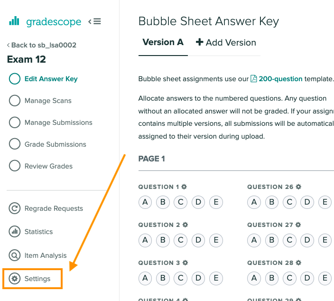Open settings gear for Question 26
The image size is (334, 301).
click(x=298, y=187)
